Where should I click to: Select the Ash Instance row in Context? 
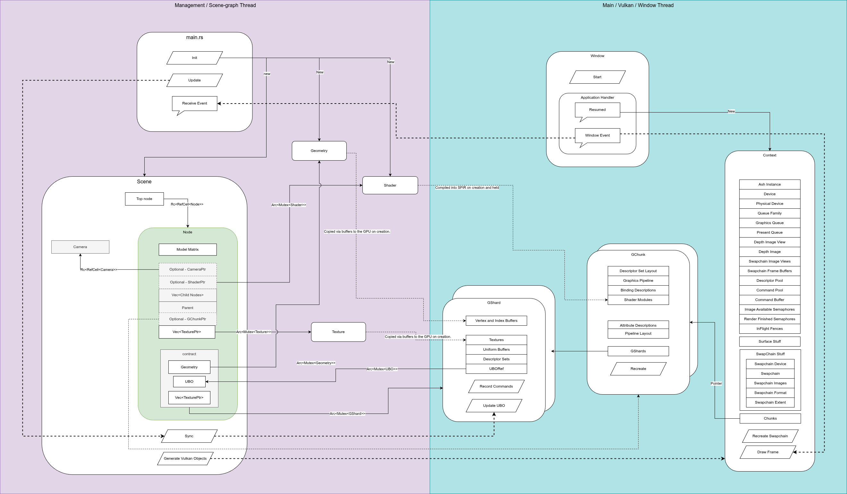point(769,184)
